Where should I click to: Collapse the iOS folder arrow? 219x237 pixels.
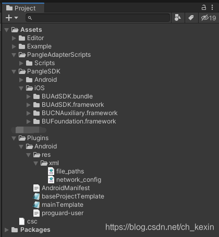pos(21,88)
